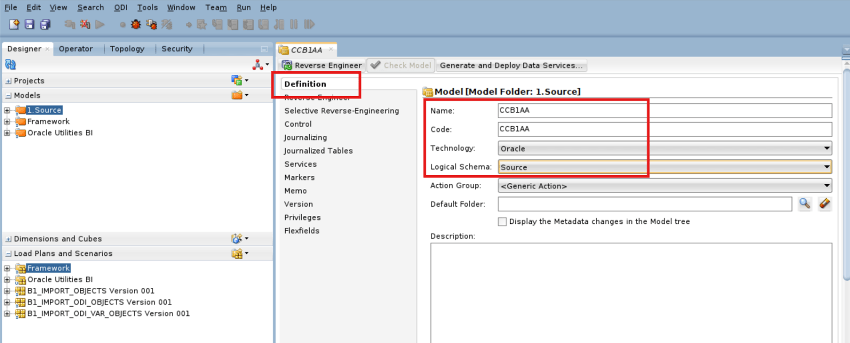Screen dimensions: 850x343
Task: Click the B1_IMPORT_ODI_VAR_OBJECTS scenario icon
Action: pos(20,313)
